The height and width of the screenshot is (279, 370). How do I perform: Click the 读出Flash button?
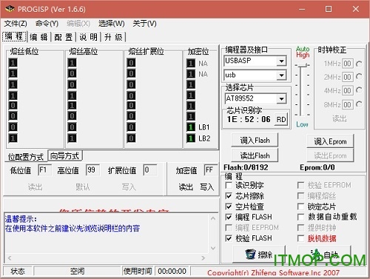(255, 155)
